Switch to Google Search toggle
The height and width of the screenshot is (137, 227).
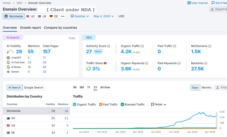click(x=34, y=87)
